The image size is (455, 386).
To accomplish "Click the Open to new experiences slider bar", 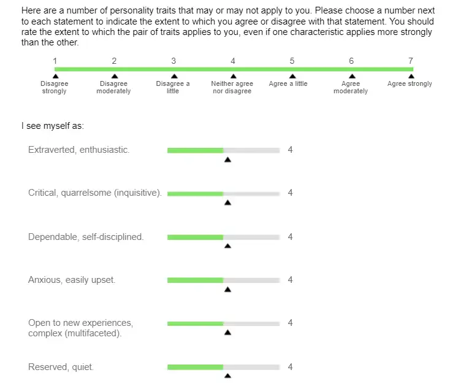I will coord(223,323).
